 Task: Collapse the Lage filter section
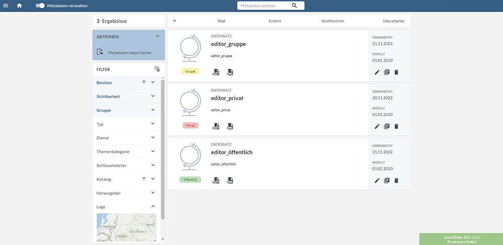pos(153,206)
